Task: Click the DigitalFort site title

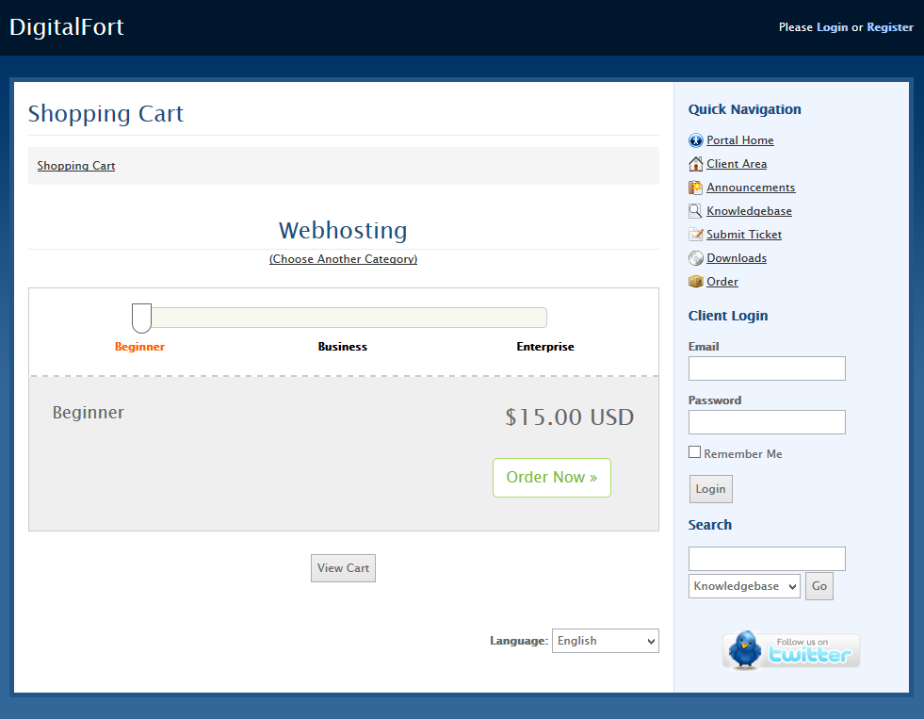Action: pos(67,27)
